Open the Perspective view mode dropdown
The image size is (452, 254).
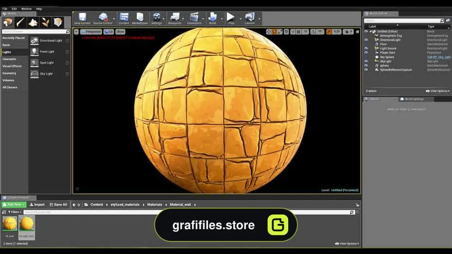tap(91, 32)
